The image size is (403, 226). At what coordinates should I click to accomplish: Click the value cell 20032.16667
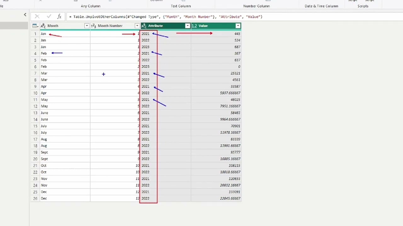point(216,185)
